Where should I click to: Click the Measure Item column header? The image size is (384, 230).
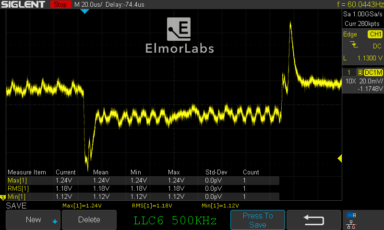27,172
